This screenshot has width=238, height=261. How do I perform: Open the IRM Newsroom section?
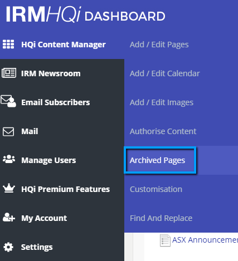51,73
